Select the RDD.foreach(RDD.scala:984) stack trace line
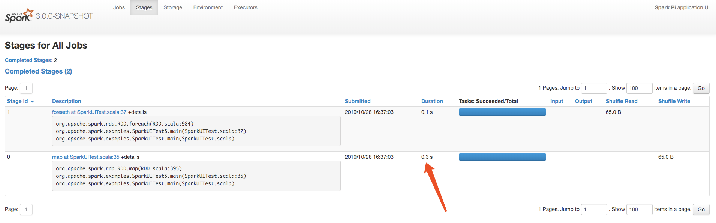This screenshot has height=223, width=716. [125, 124]
